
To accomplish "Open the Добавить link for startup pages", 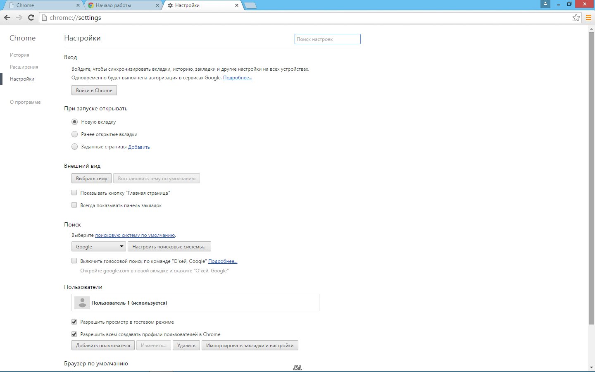I will [x=139, y=147].
